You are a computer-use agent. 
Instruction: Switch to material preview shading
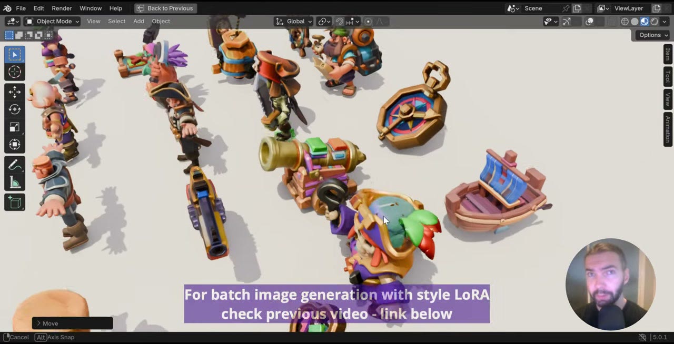645,22
